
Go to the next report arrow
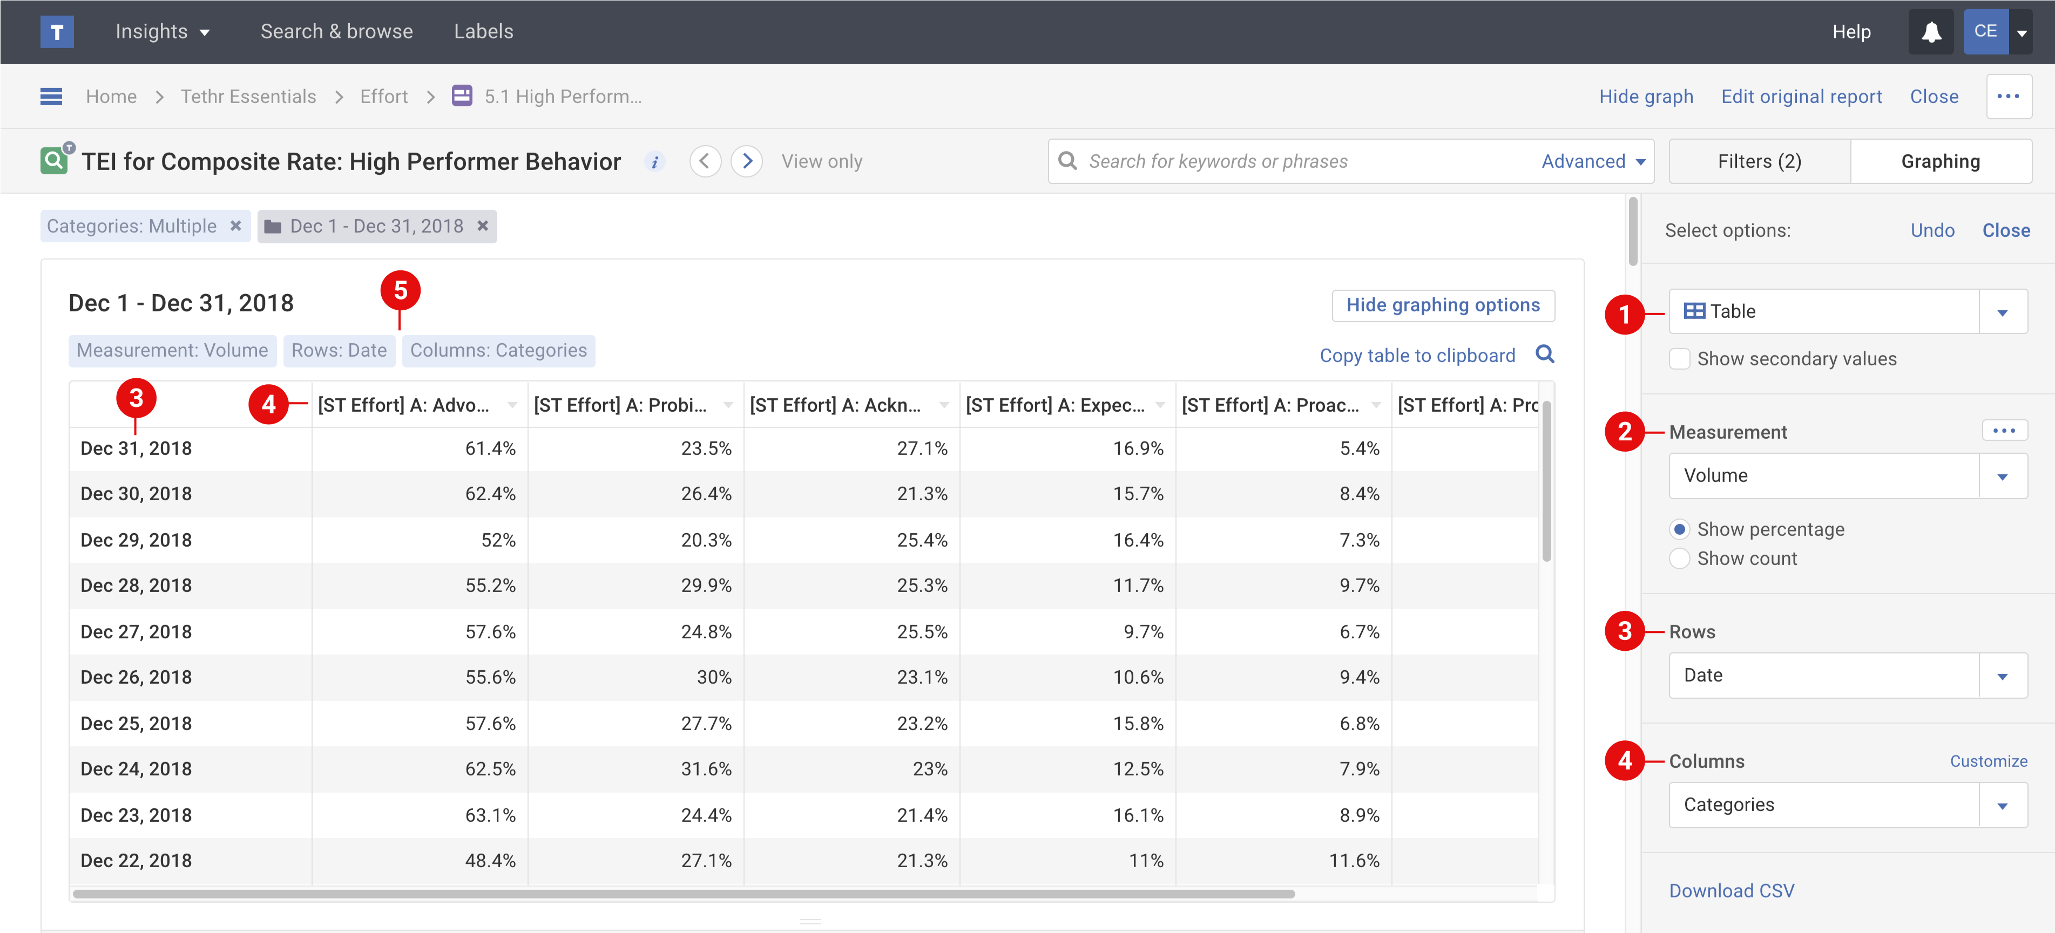click(747, 162)
